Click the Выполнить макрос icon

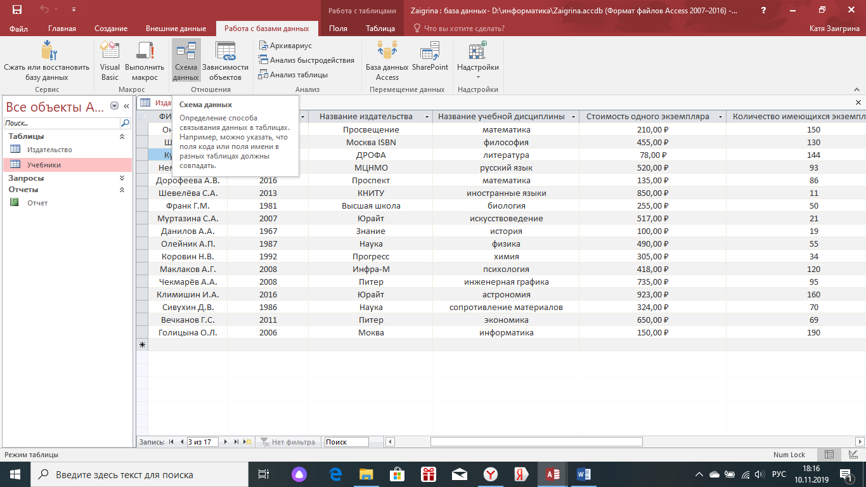(x=145, y=61)
